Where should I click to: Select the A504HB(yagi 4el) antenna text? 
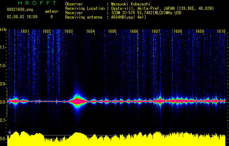click(129, 17)
